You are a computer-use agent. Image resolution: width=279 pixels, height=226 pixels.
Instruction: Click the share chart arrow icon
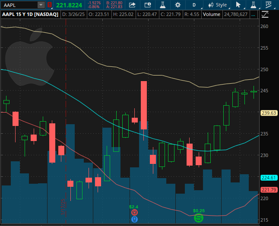(x=133, y=5)
